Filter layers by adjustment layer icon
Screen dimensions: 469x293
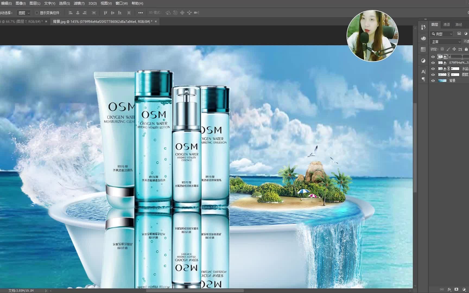point(466,34)
